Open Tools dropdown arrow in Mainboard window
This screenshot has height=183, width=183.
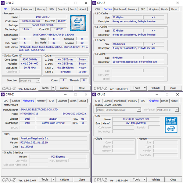coord(53,179)
